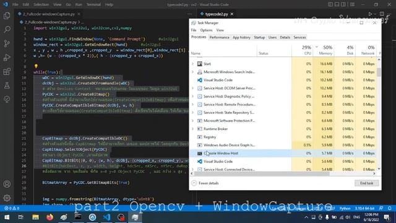
Task: Open VS Code notifications bell
Action: [390, 208]
